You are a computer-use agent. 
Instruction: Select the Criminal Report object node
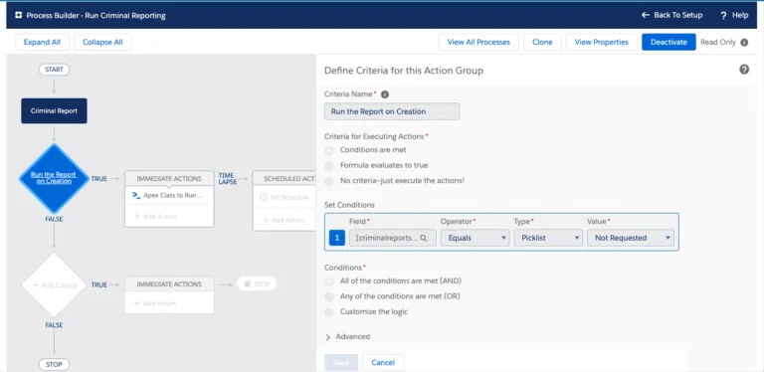pyautogui.click(x=54, y=110)
